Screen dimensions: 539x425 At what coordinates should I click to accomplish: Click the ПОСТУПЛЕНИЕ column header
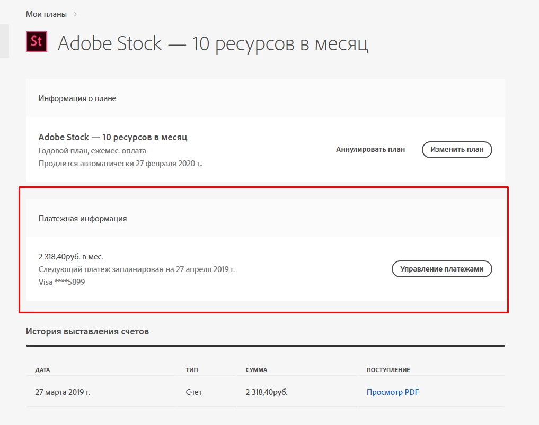coord(388,370)
